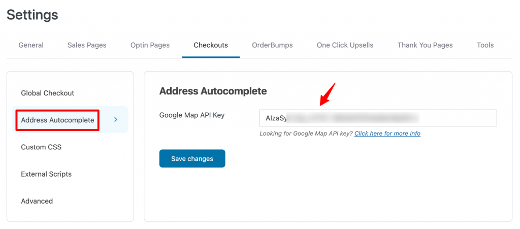This screenshot has height=229, width=520.
Task: Go to the Optin Pages tab
Action: point(150,45)
